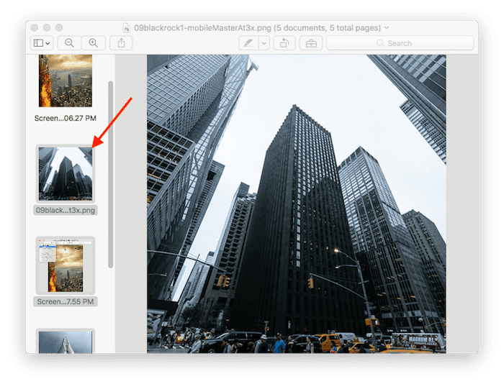Click the main skyscraper image preview
Viewport: 504px width, 384px height.
click(x=297, y=204)
